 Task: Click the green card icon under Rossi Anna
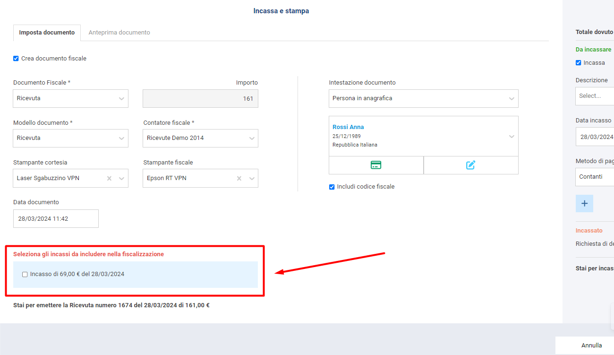point(376,165)
